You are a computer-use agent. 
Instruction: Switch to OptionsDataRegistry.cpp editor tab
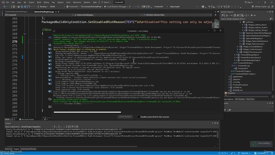44,12
